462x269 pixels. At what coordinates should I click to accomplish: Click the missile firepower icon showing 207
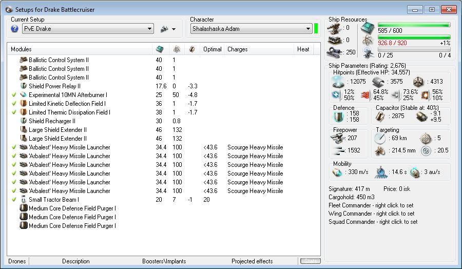(x=338, y=138)
